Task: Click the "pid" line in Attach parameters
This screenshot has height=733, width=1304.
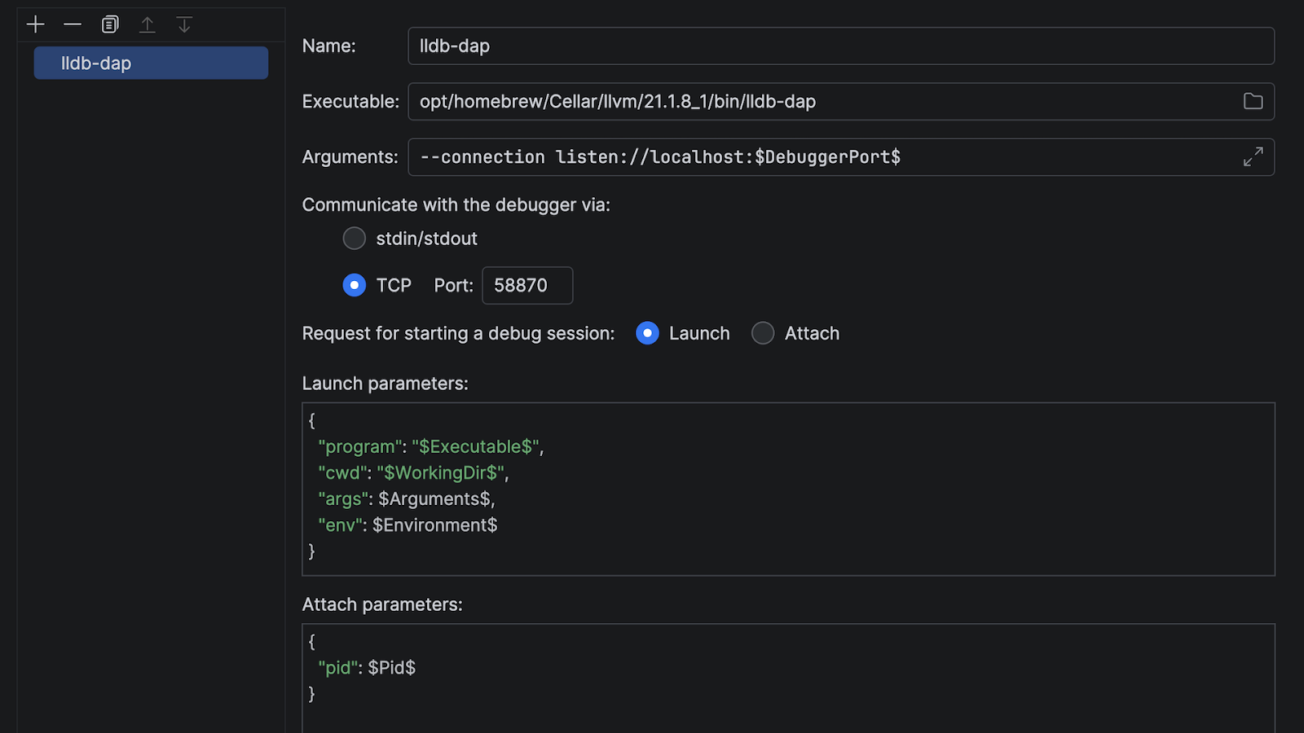Action: tap(367, 668)
